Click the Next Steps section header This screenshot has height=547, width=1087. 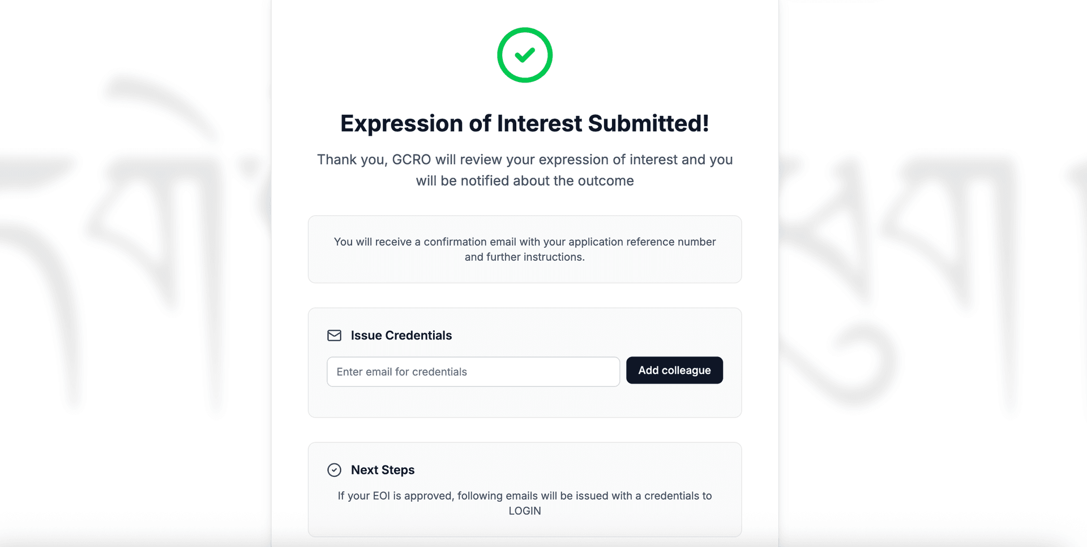(x=383, y=470)
